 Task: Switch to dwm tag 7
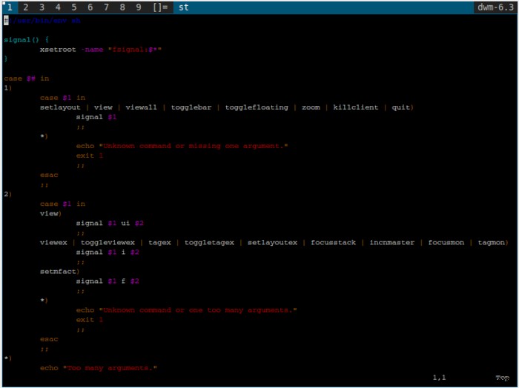107,7
